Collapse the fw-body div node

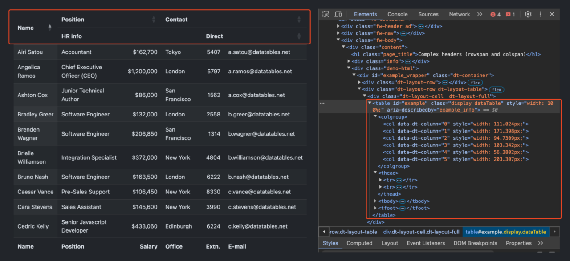pos(338,40)
